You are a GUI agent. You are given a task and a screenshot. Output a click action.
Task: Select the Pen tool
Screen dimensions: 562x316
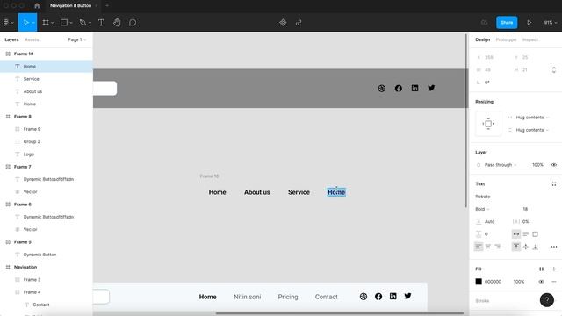pyautogui.click(x=83, y=23)
